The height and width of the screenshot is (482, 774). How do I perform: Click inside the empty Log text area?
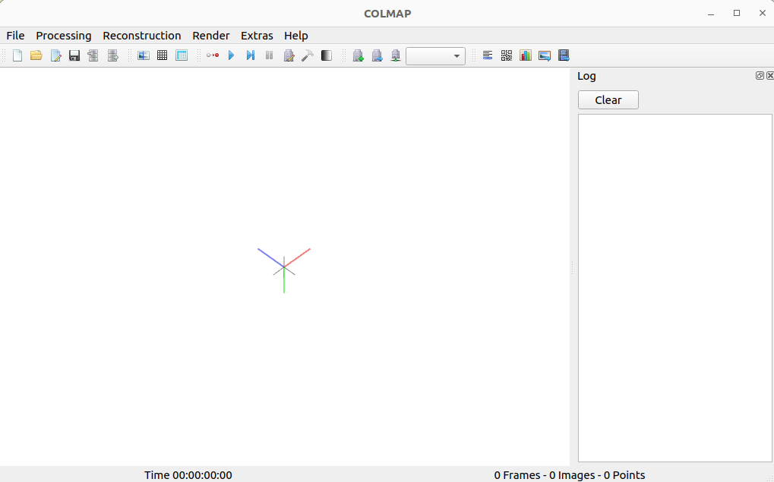(674, 288)
